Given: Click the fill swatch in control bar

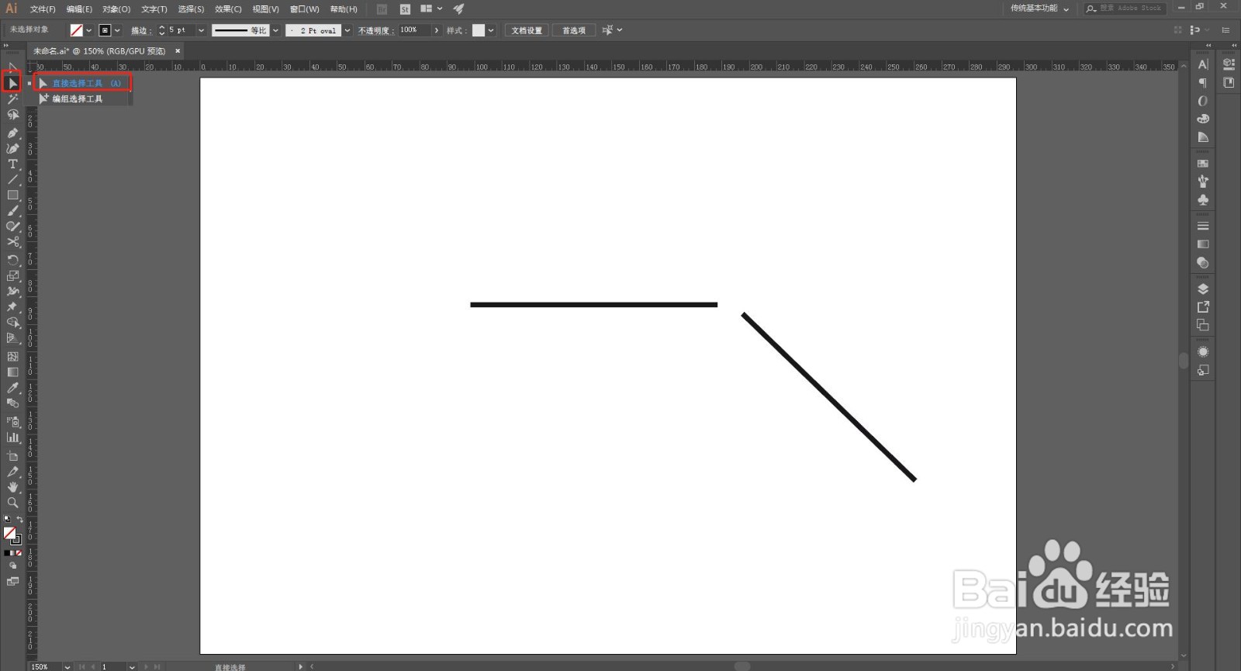Looking at the screenshot, I should tap(76, 30).
